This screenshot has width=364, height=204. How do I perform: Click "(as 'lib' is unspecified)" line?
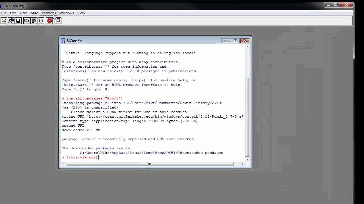coord(90,107)
